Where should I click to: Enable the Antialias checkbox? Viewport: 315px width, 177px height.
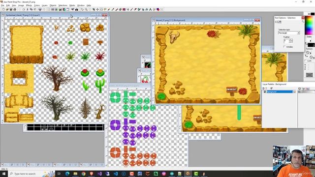point(285,47)
